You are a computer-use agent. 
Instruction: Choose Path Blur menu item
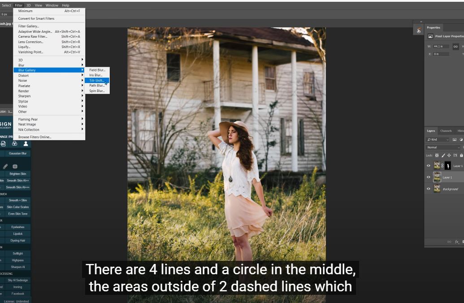pos(97,86)
